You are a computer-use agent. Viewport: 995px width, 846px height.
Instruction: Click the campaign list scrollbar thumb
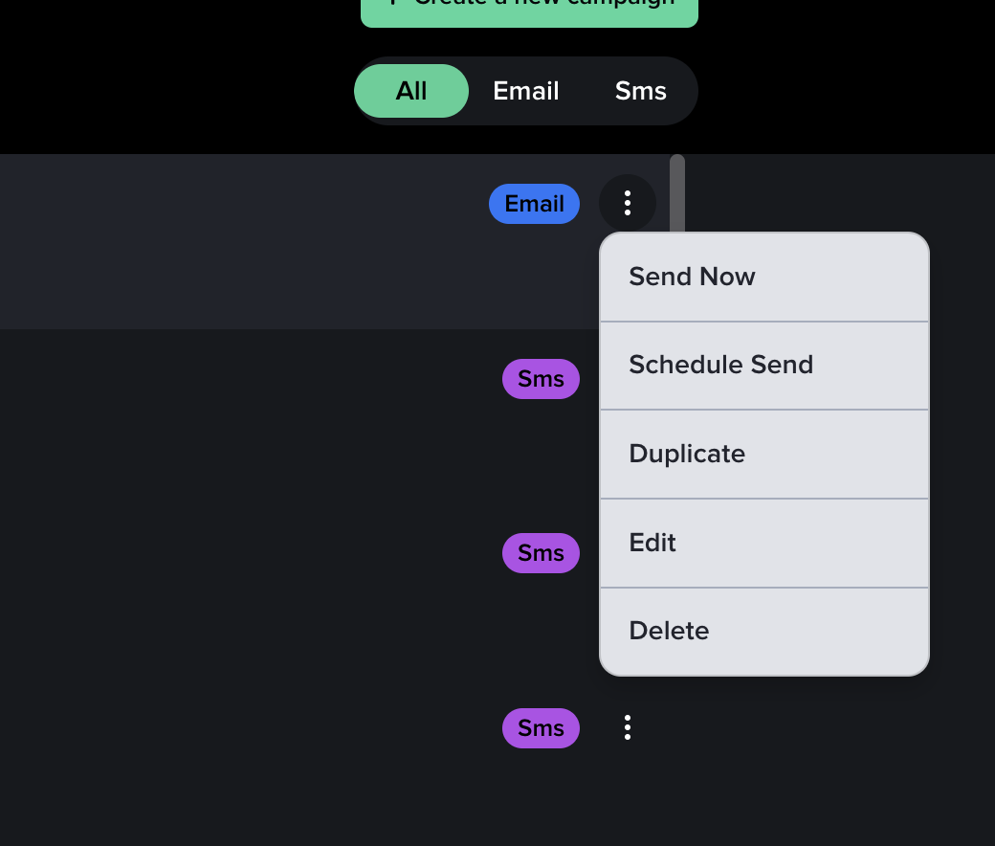coord(677,191)
